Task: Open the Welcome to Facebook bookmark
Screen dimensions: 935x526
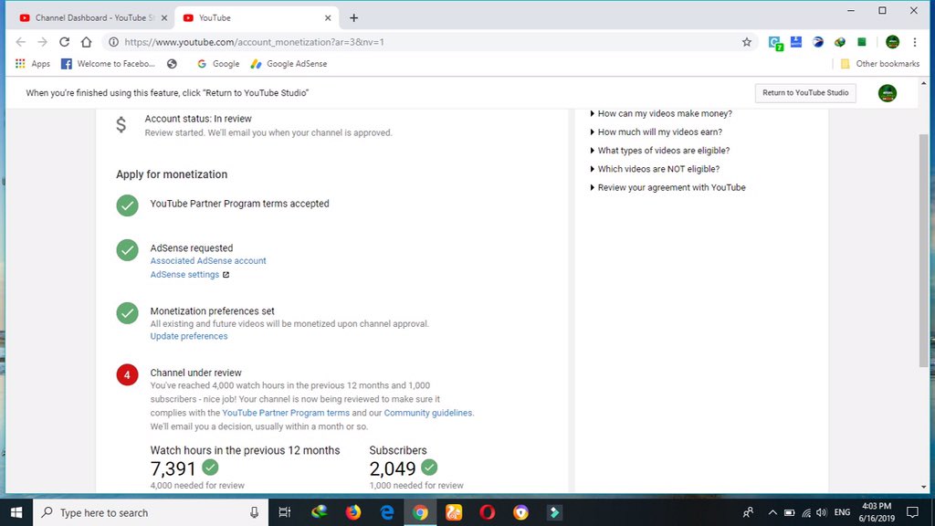Action: 108,64
